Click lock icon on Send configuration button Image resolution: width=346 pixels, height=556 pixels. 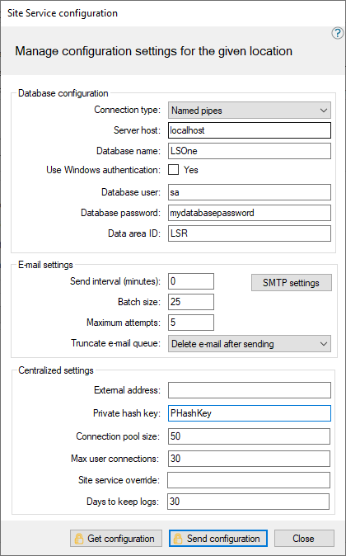tap(178, 539)
